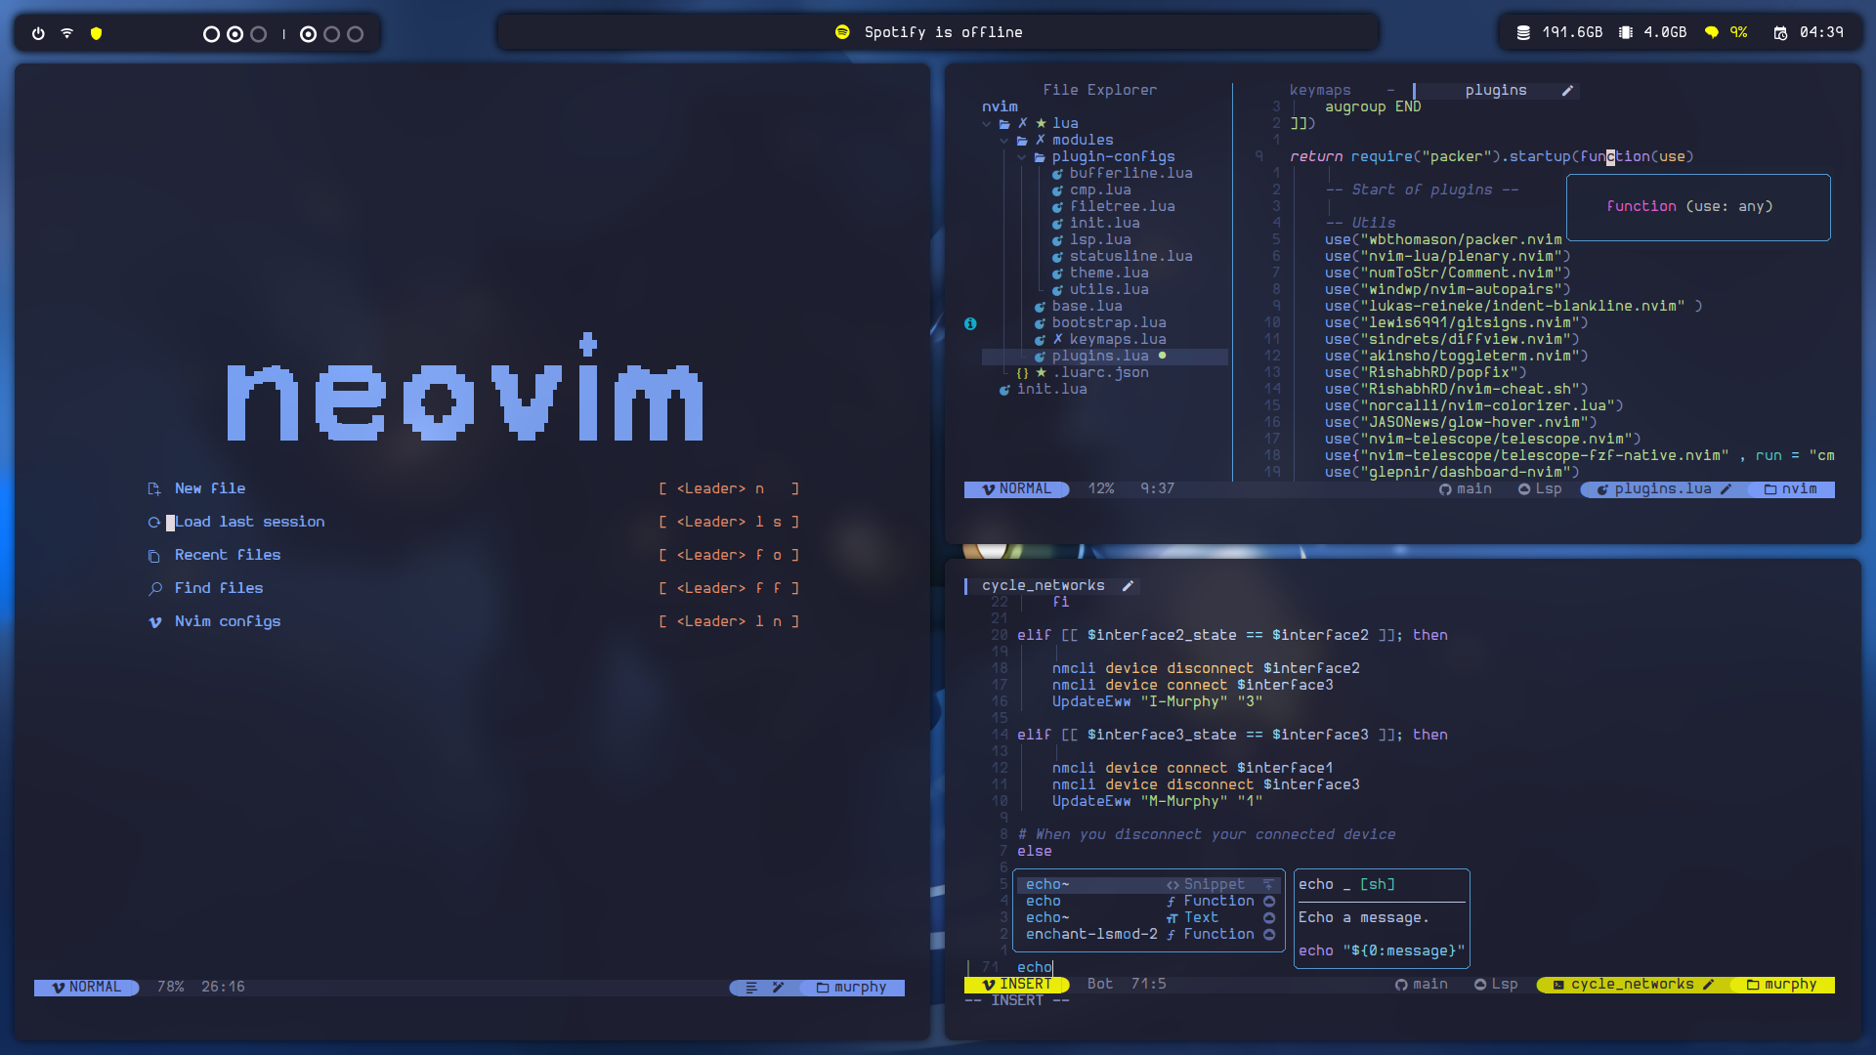This screenshot has width=1876, height=1055.
Task: Click the New file document icon
Action: [154, 488]
